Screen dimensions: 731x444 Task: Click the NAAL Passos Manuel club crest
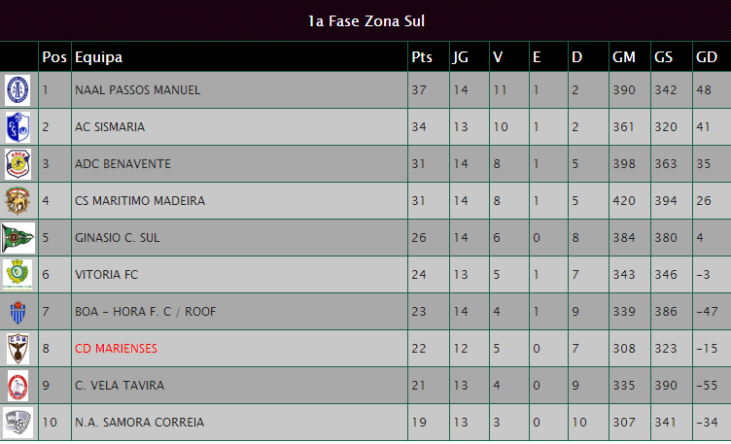coord(18,90)
